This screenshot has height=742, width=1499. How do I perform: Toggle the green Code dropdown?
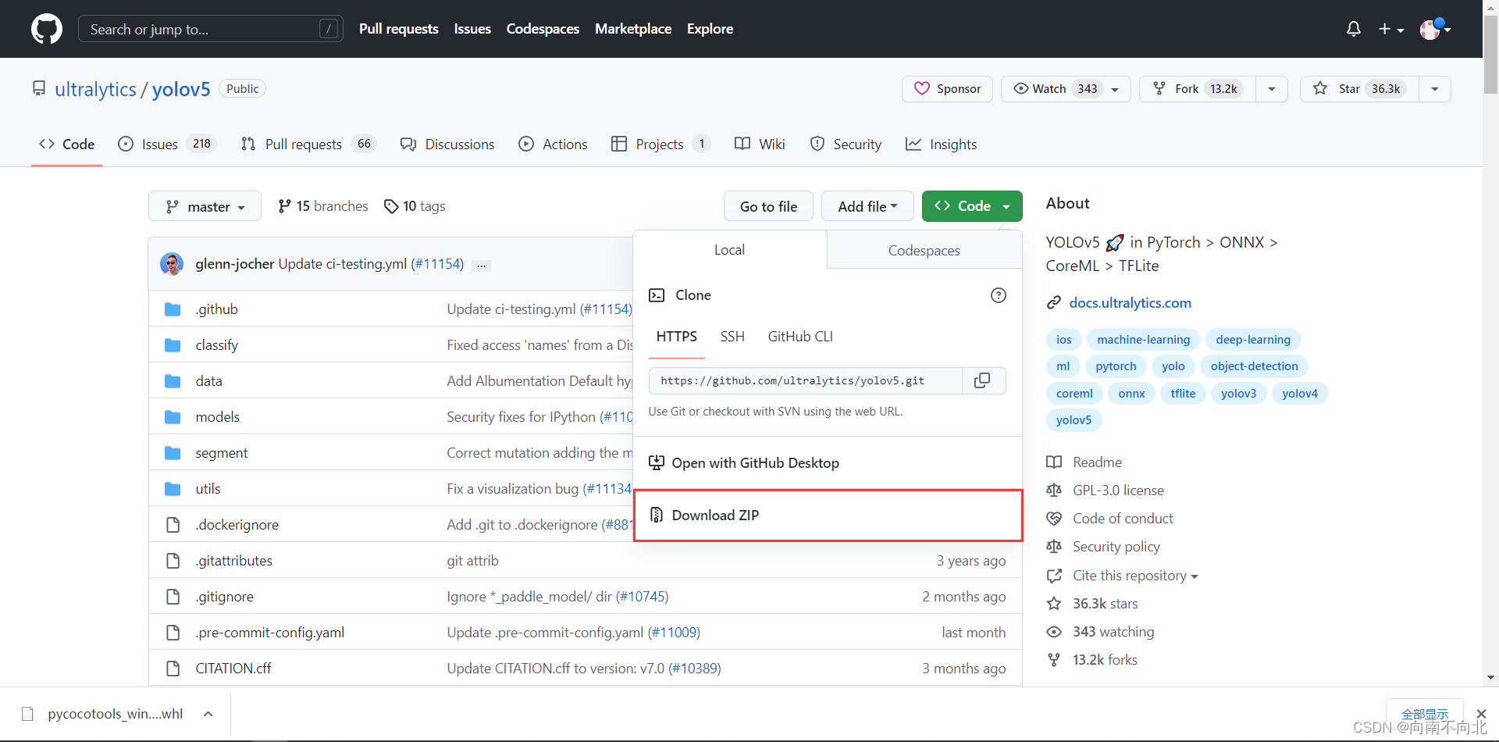coord(972,206)
